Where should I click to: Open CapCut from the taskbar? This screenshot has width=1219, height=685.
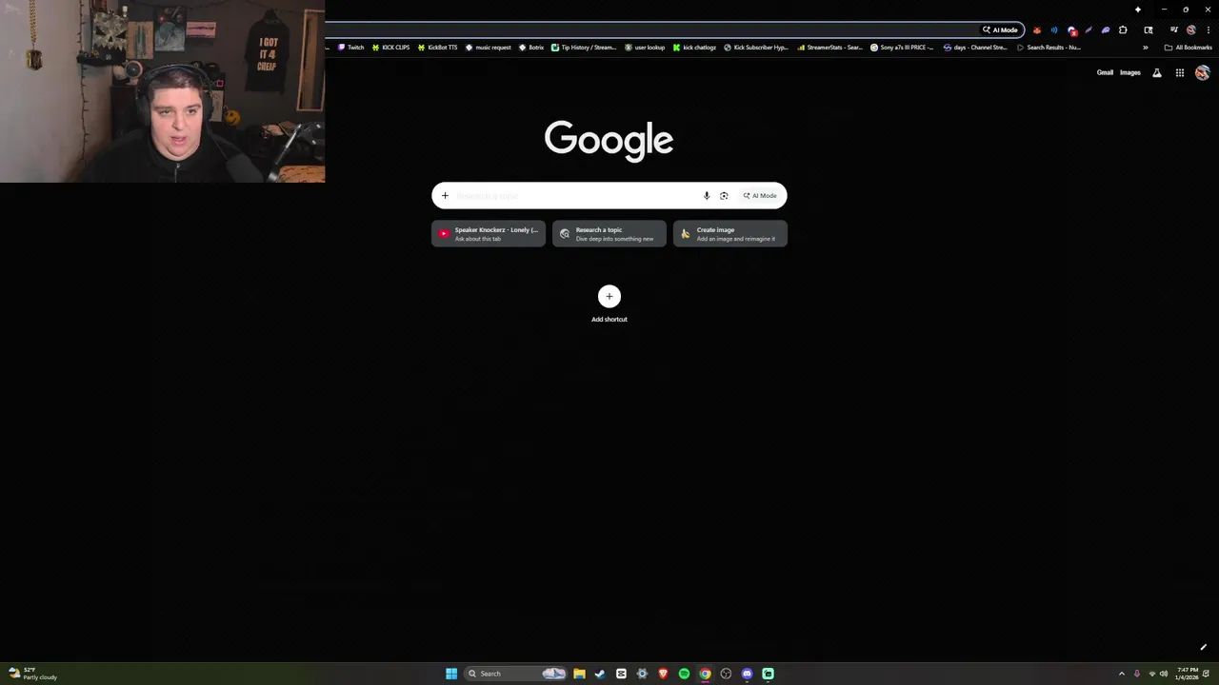click(x=621, y=674)
